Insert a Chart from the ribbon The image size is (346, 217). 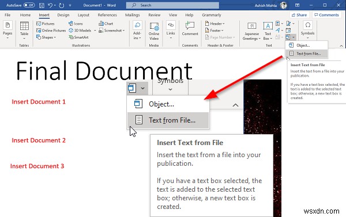pos(106,24)
